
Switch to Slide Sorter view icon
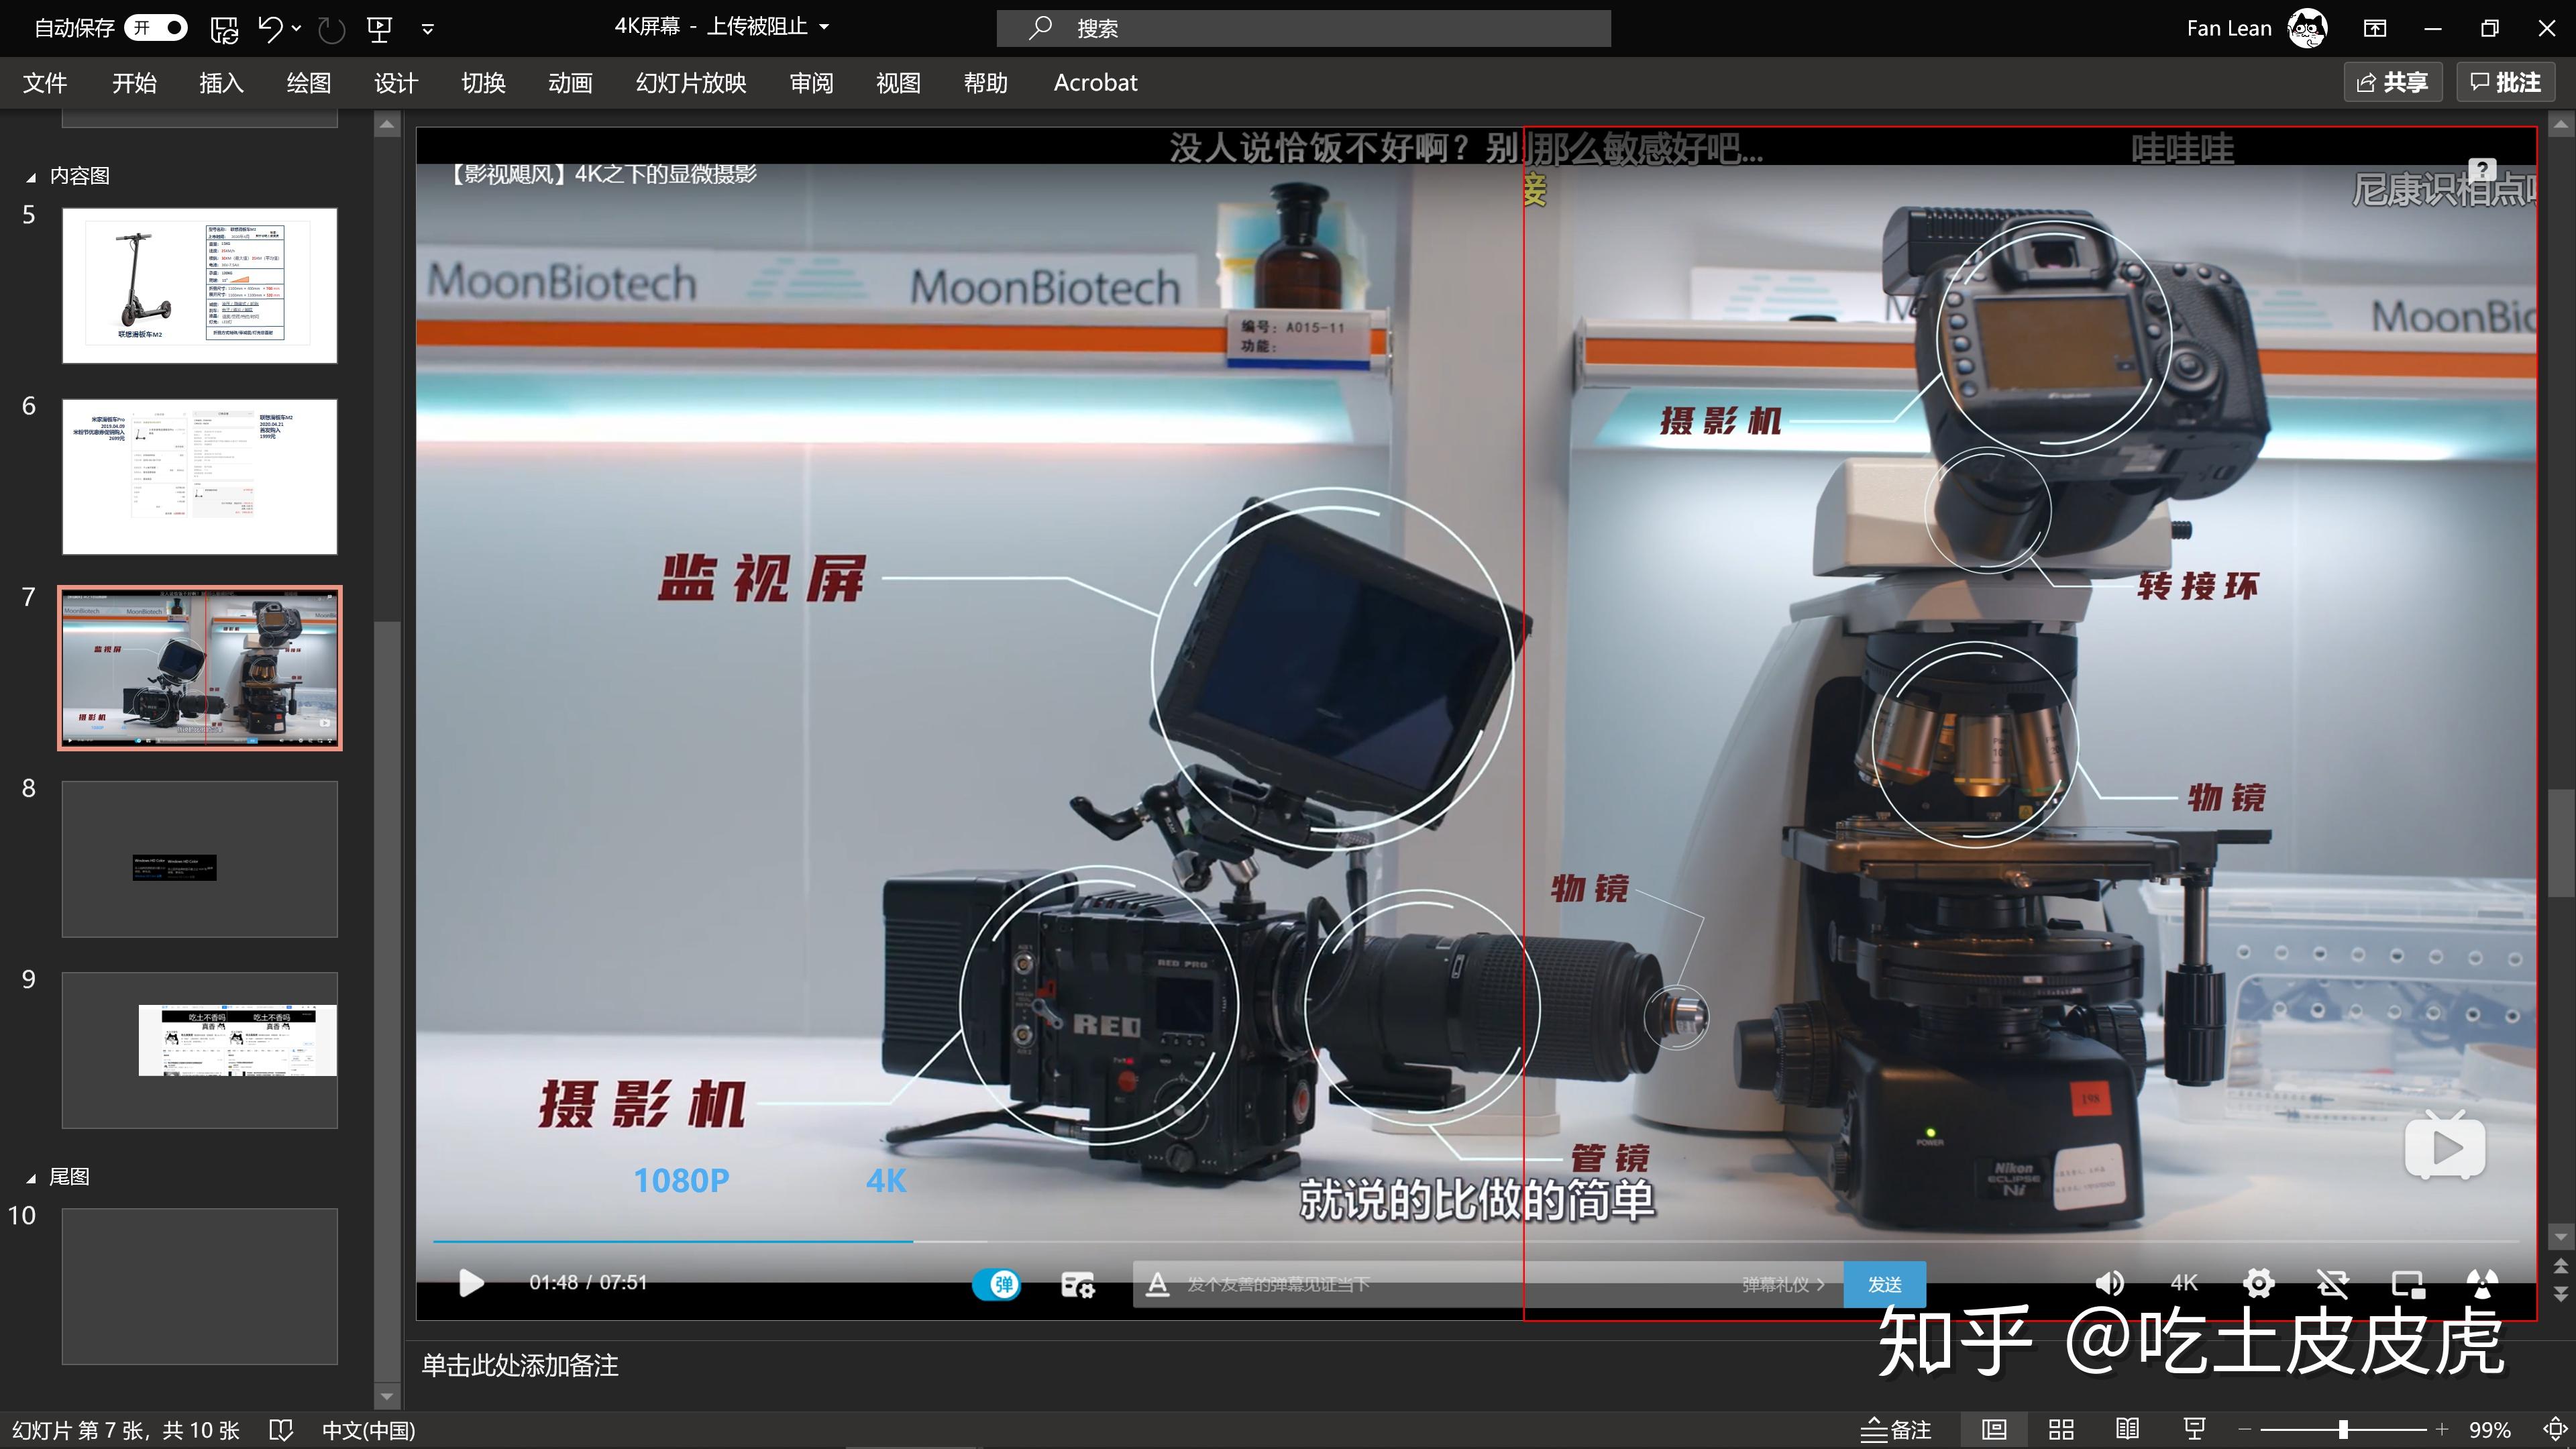pos(2061,1431)
